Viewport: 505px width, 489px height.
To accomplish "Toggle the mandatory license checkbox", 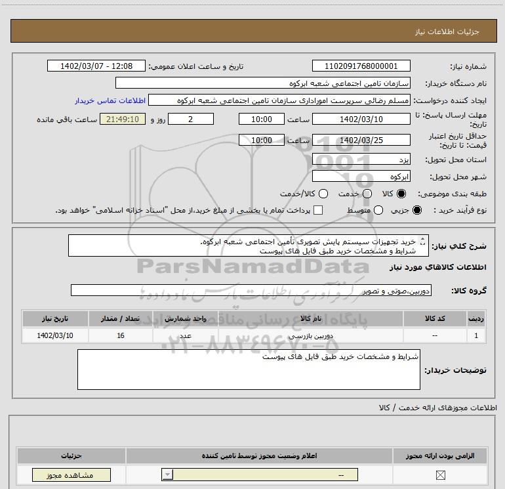I will [x=440, y=475].
